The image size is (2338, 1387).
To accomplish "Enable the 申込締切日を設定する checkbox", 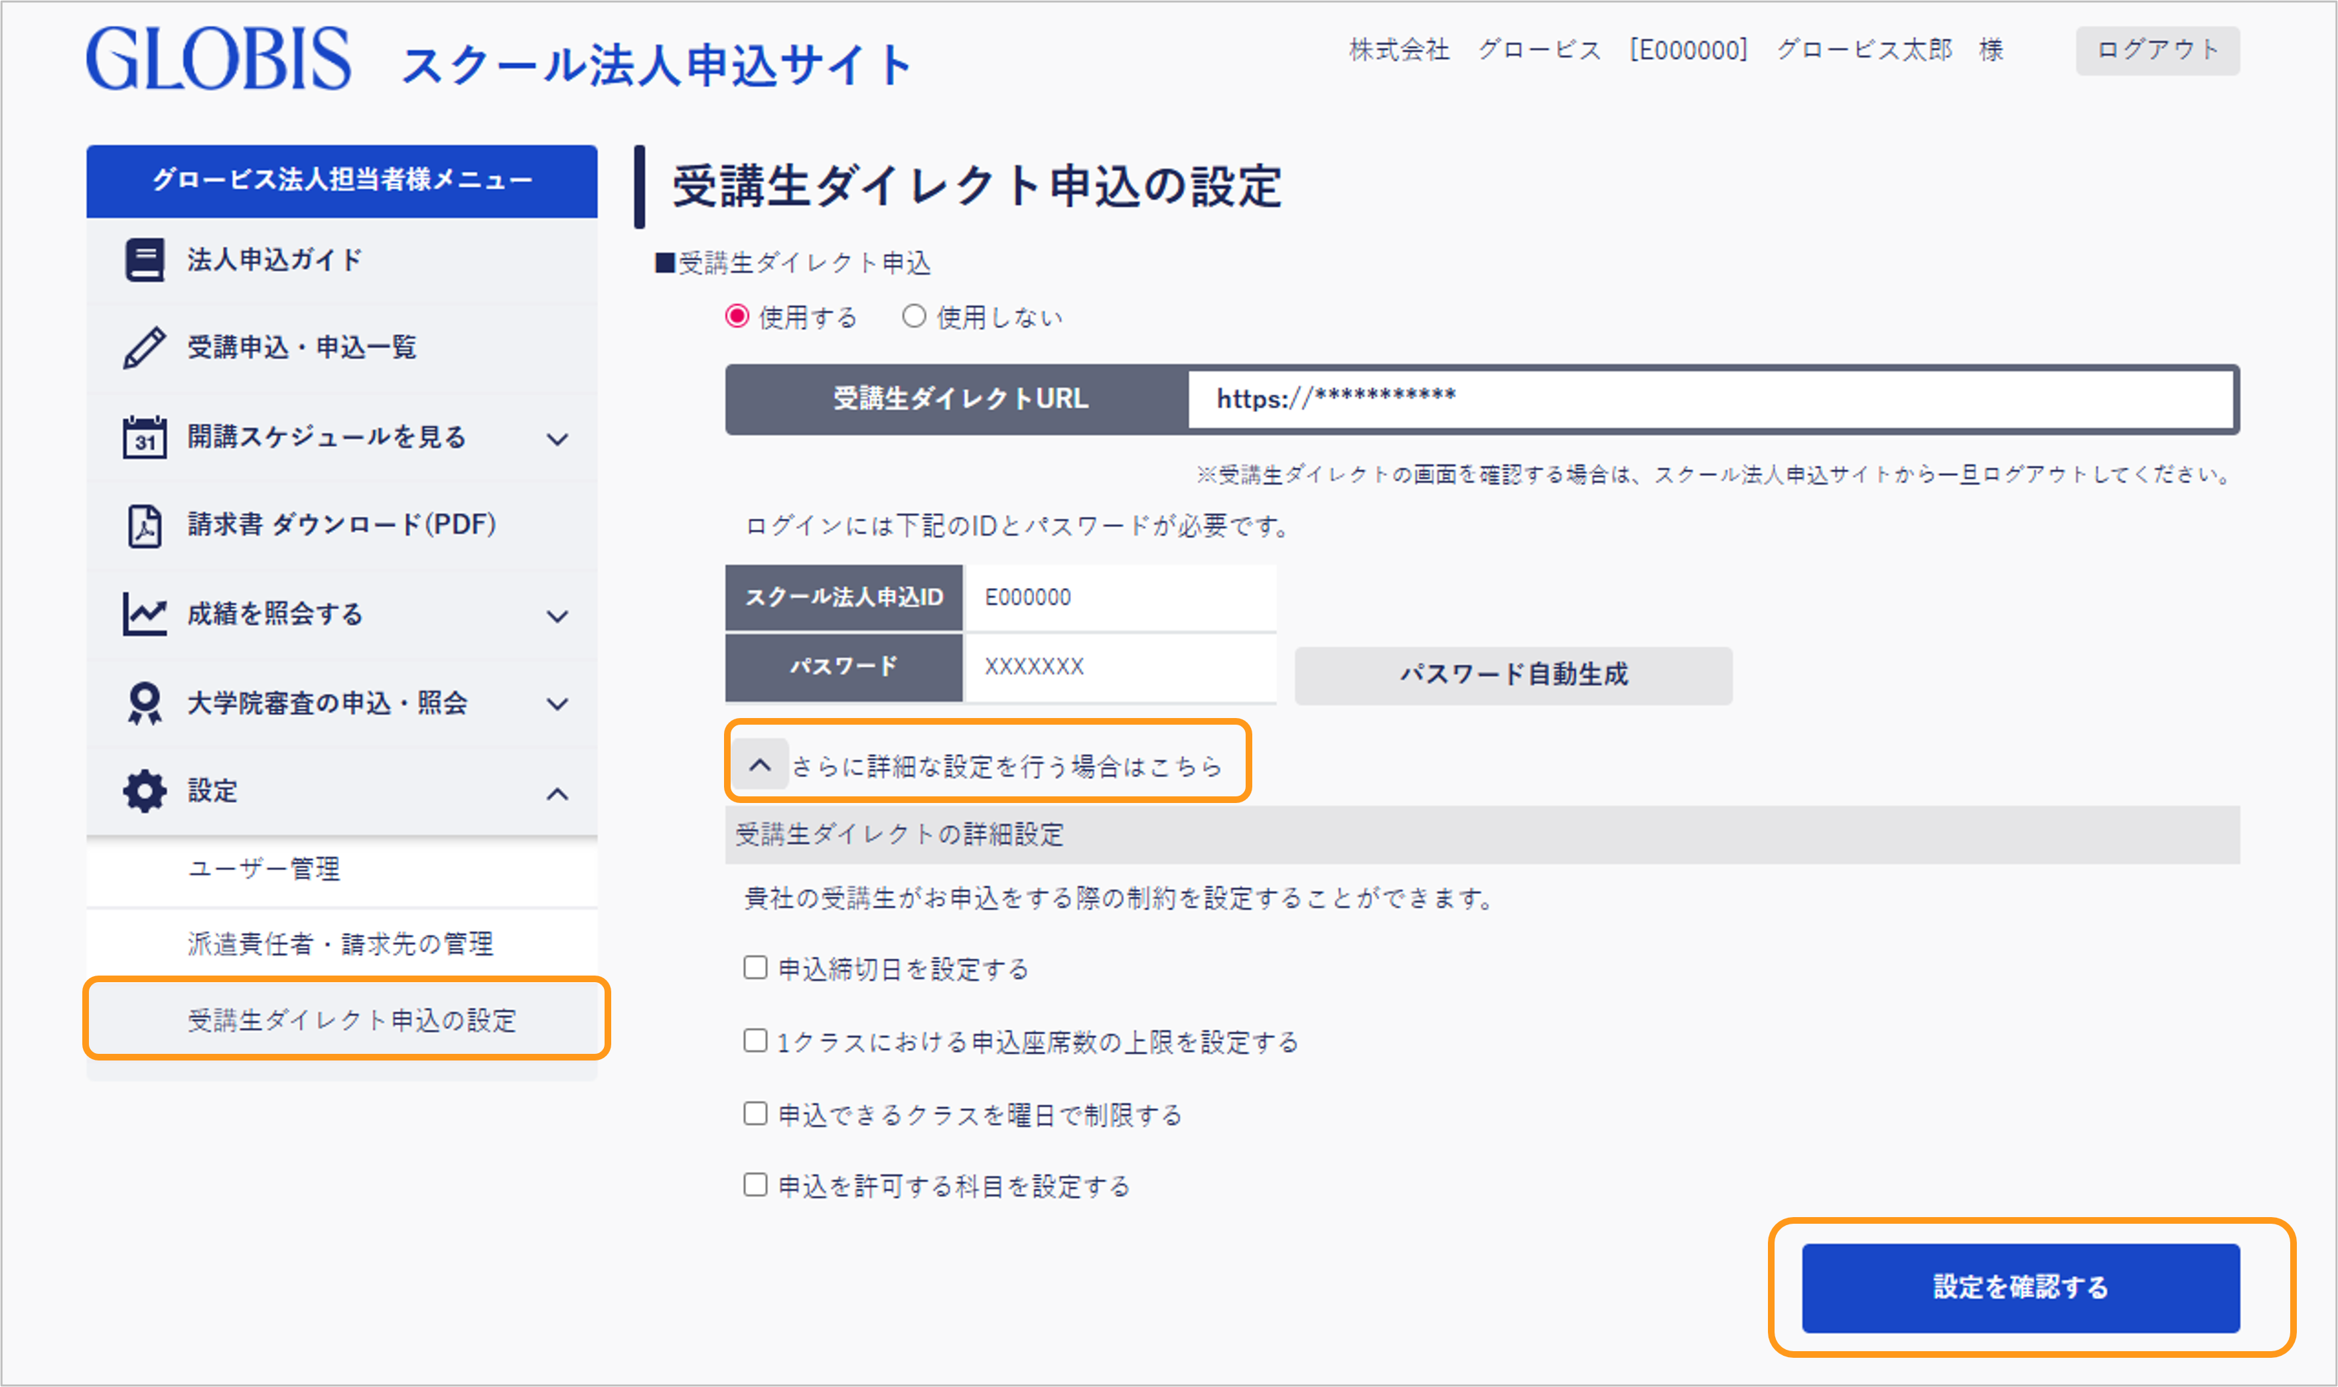I will point(755,968).
